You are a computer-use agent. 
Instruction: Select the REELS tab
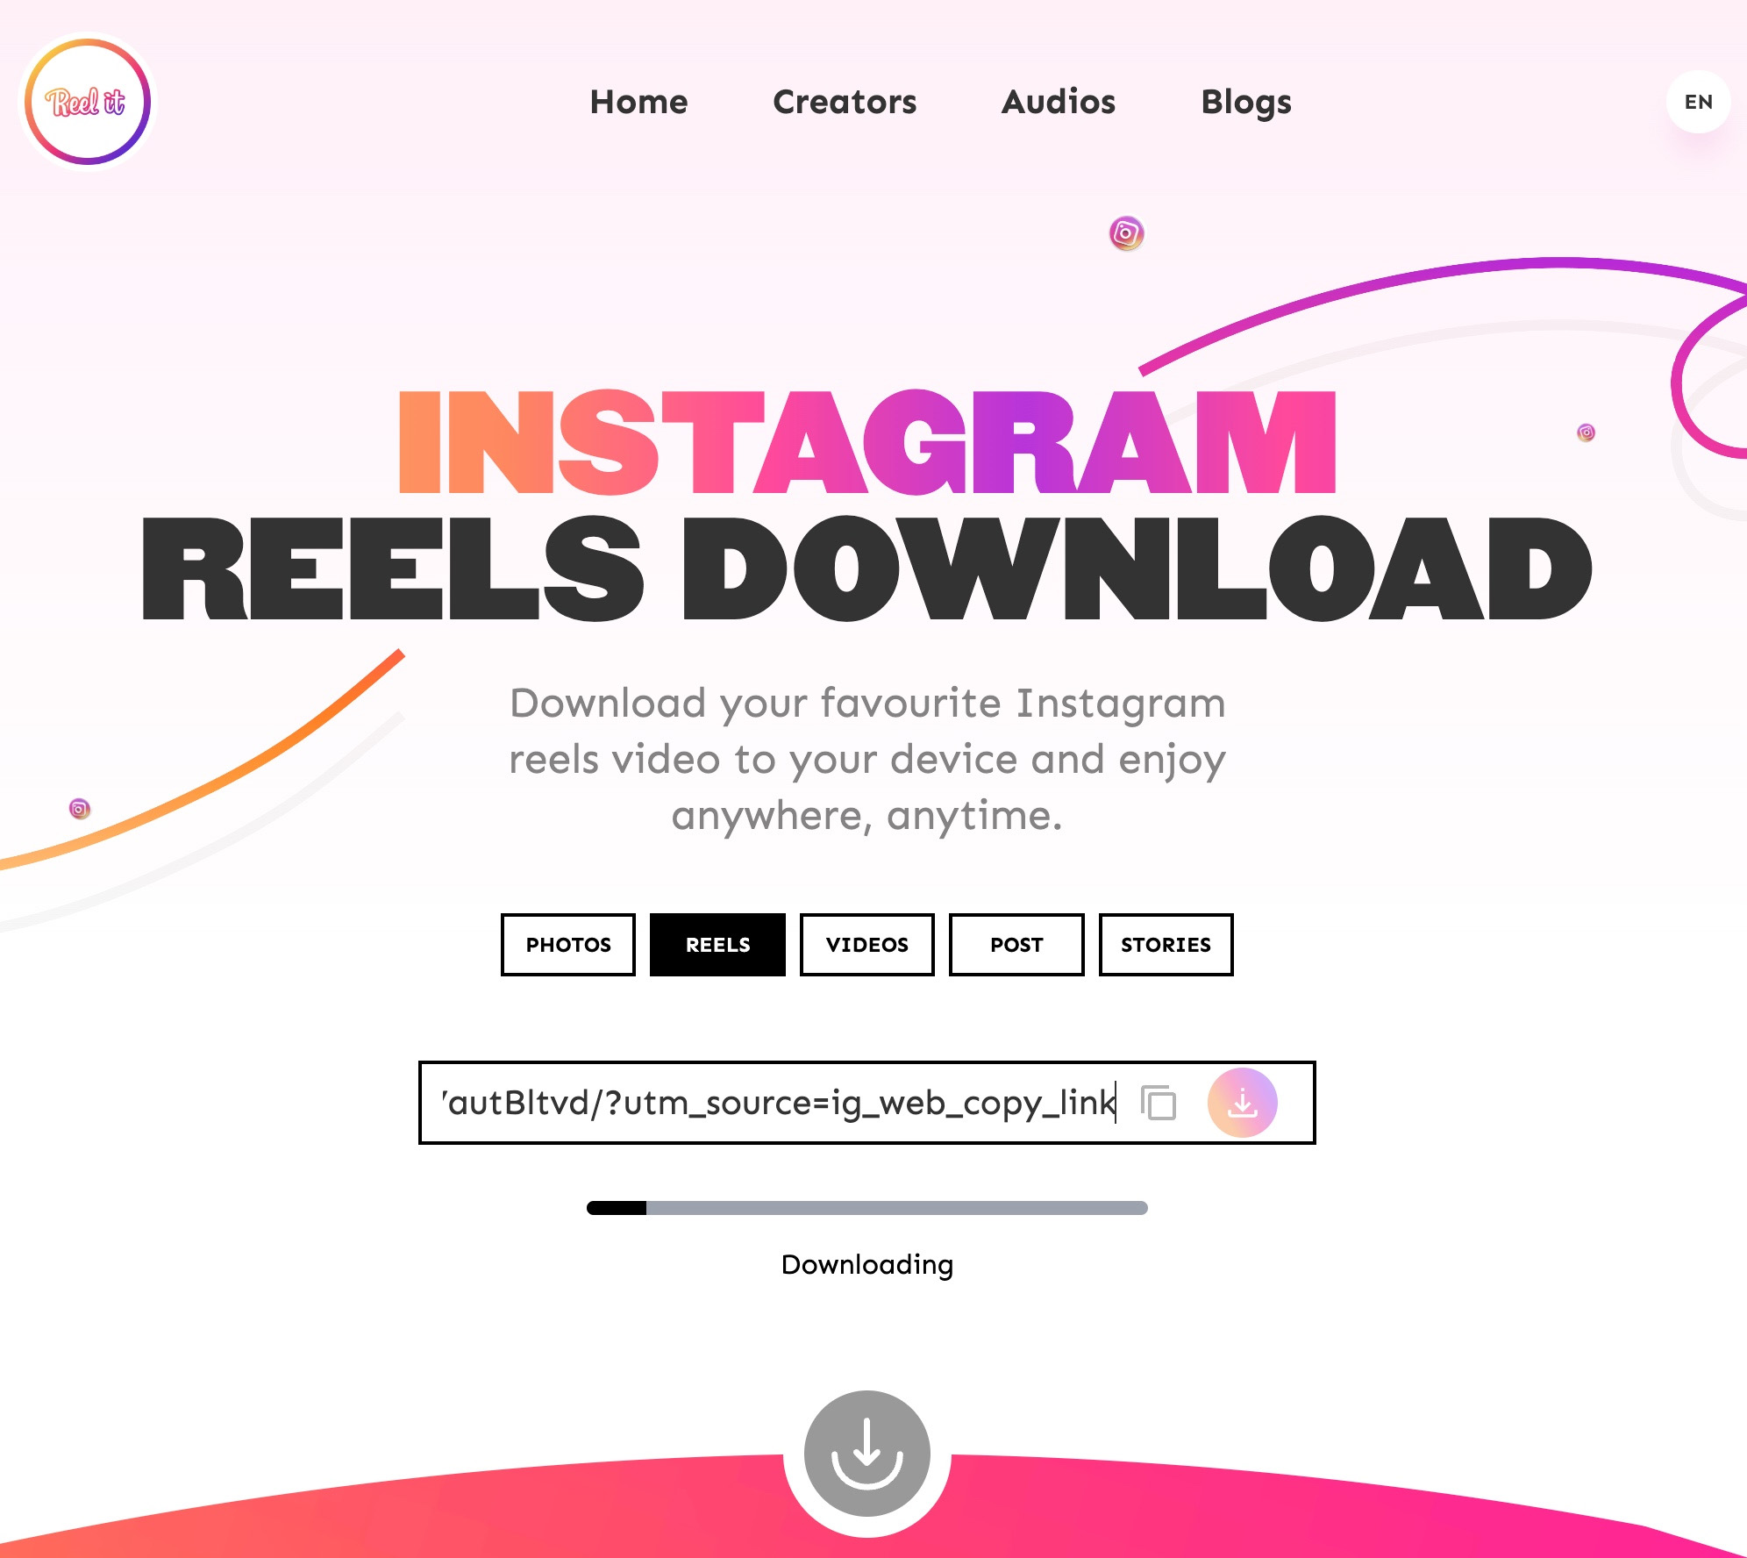click(717, 945)
